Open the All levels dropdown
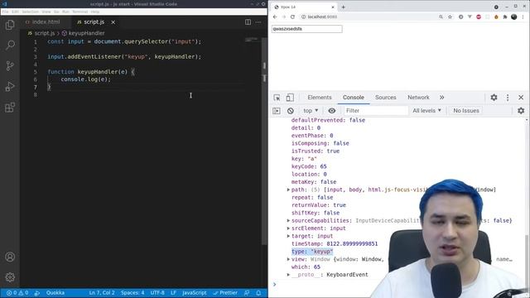This screenshot has height=298, width=530. click(427, 110)
